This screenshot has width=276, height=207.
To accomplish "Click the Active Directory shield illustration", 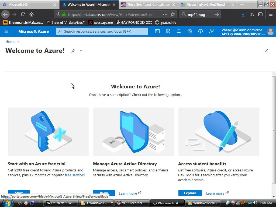I will click(x=134, y=132).
